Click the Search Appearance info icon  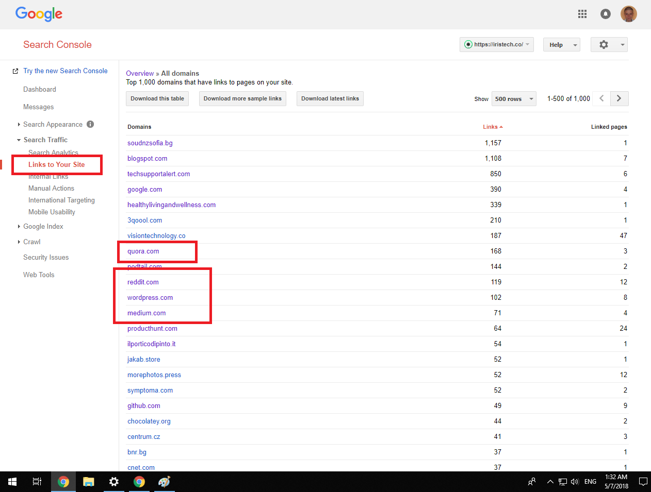pyautogui.click(x=90, y=124)
